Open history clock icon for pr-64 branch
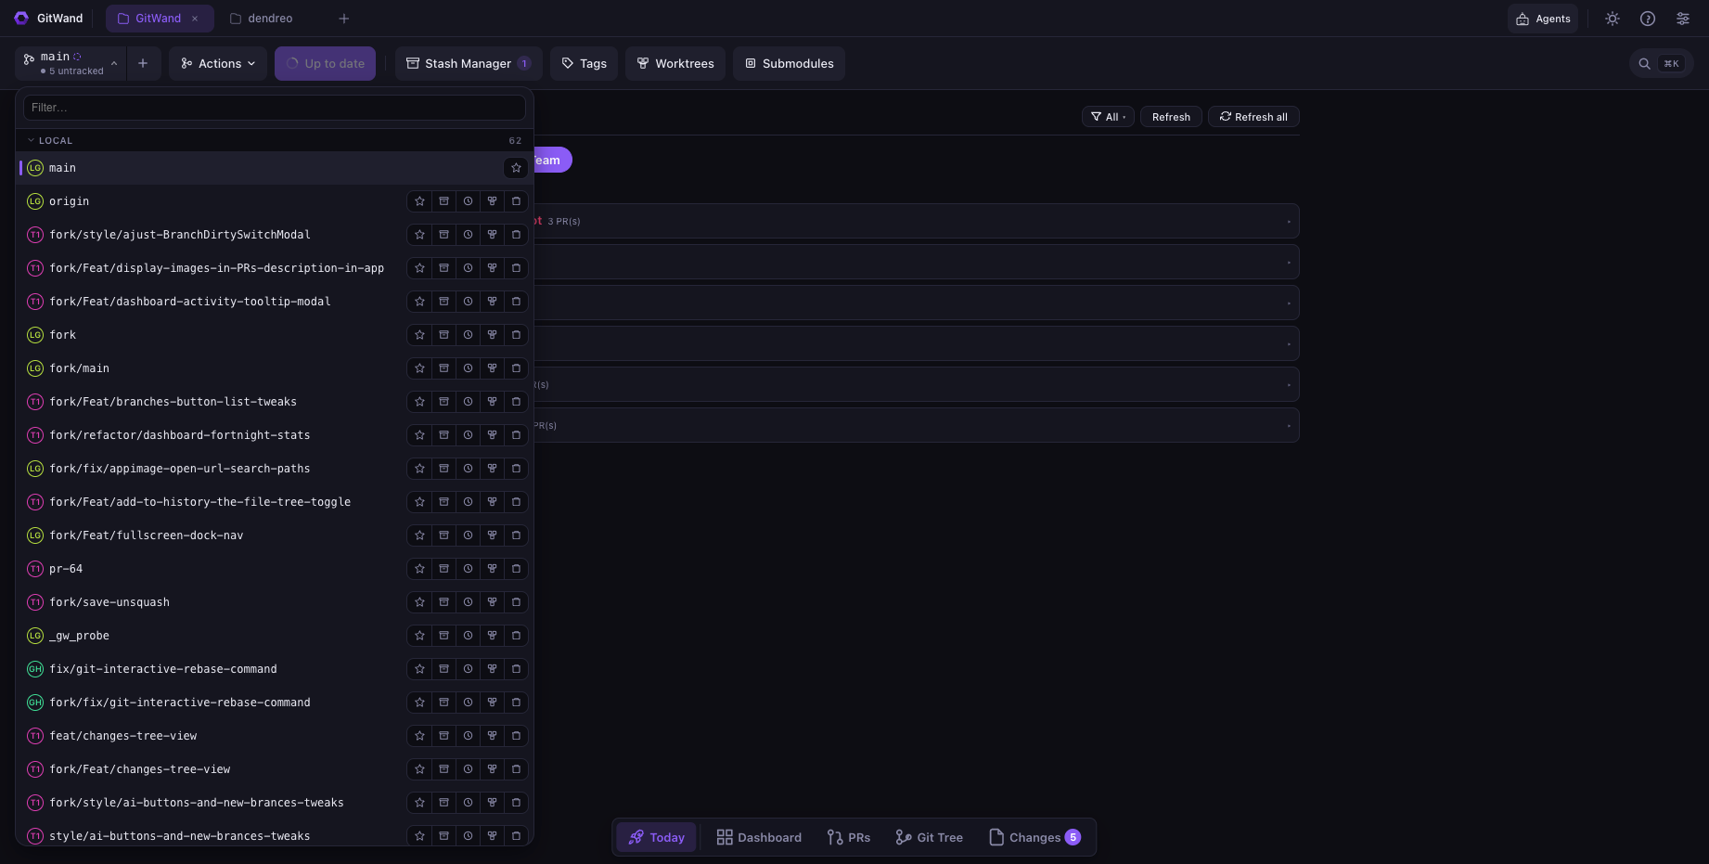The image size is (1709, 864). (x=468, y=569)
